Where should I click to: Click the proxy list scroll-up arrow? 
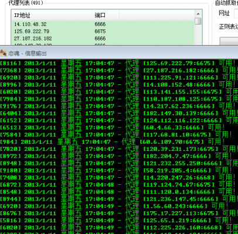198,14
